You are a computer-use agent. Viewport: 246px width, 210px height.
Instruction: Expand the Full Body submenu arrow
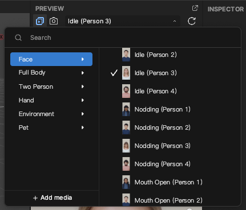[83, 73]
